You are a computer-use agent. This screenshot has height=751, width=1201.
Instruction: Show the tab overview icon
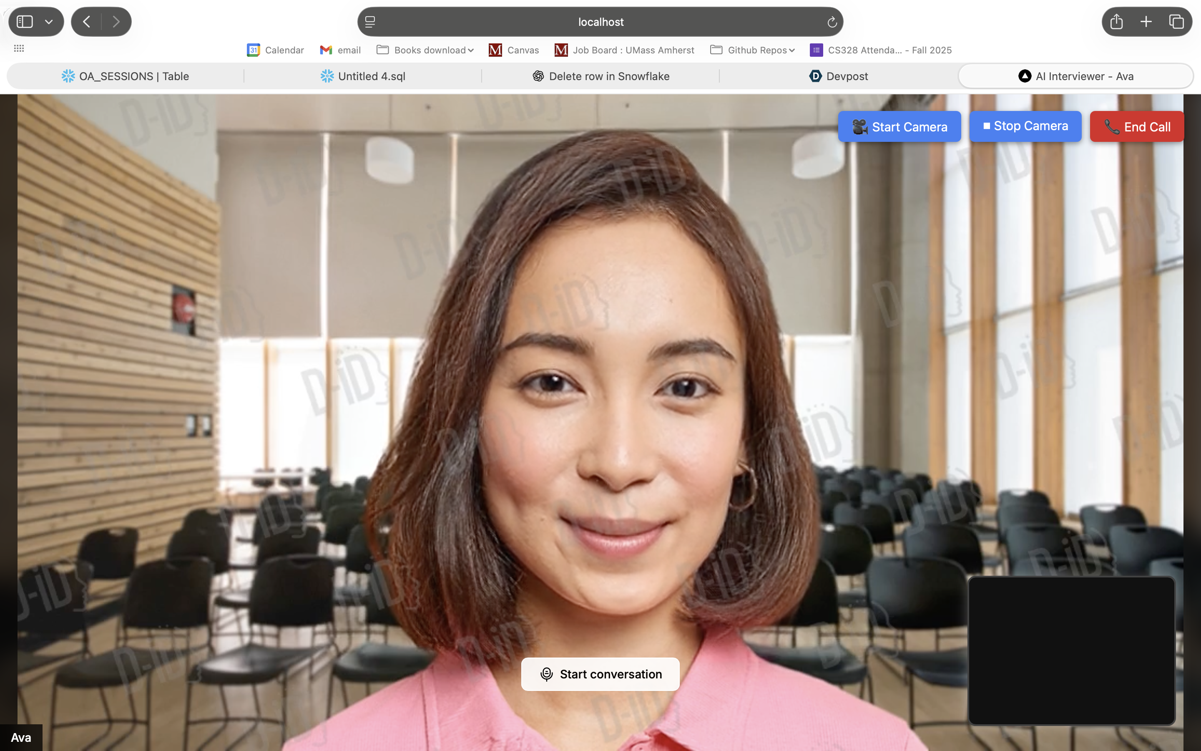(1176, 22)
